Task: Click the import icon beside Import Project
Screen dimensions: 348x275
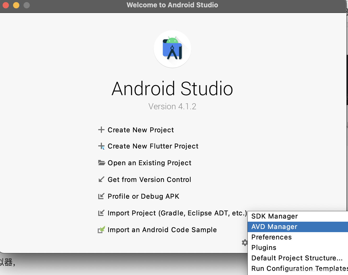Action: tap(101, 213)
